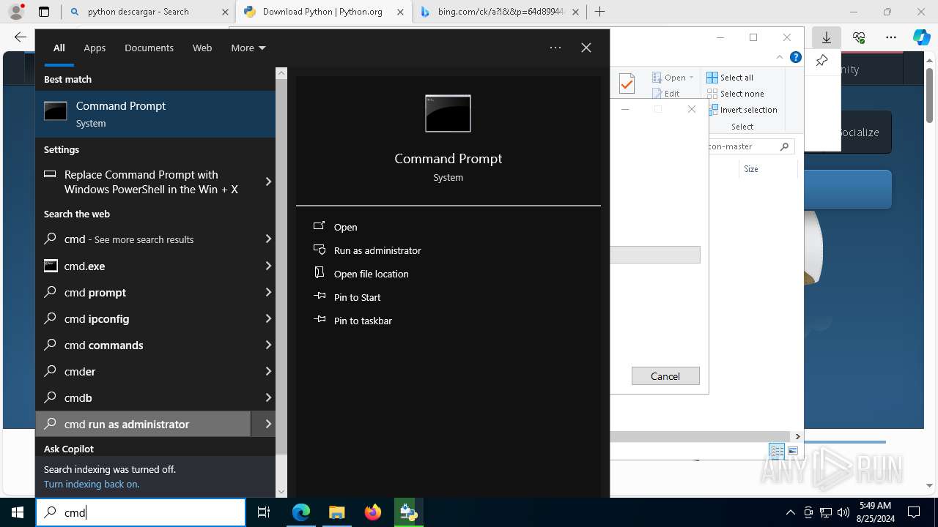Viewport: 938px width, 527px height.
Task: Click Run as administrator option
Action: (377, 250)
